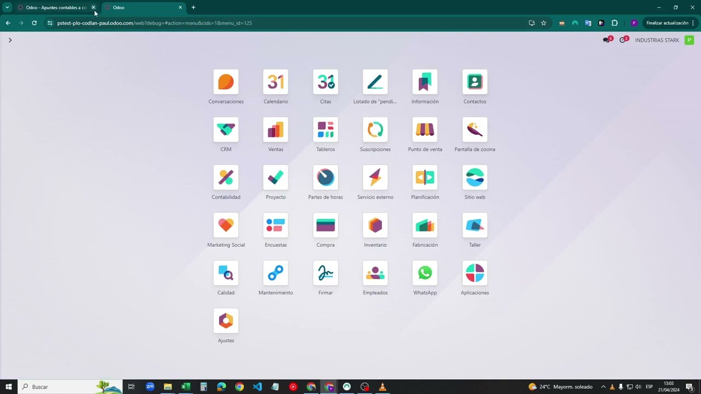Open the Chrome extensions puzzle icon
701x394 pixels.
pyautogui.click(x=614, y=23)
